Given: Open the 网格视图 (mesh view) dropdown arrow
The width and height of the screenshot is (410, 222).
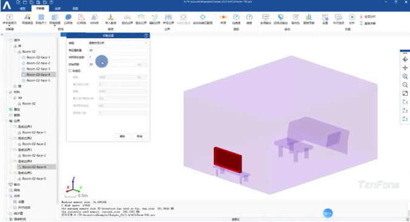Looking at the screenshot, I should [55, 25].
